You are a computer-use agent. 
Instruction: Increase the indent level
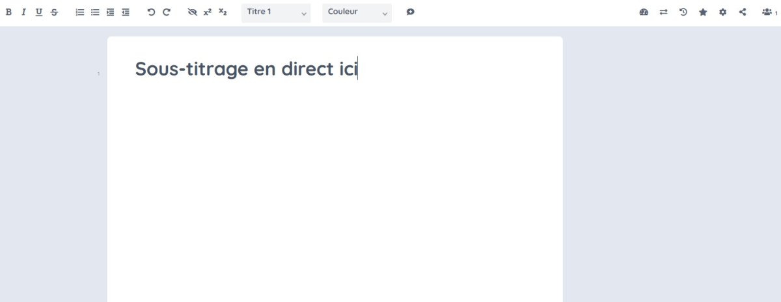point(110,12)
